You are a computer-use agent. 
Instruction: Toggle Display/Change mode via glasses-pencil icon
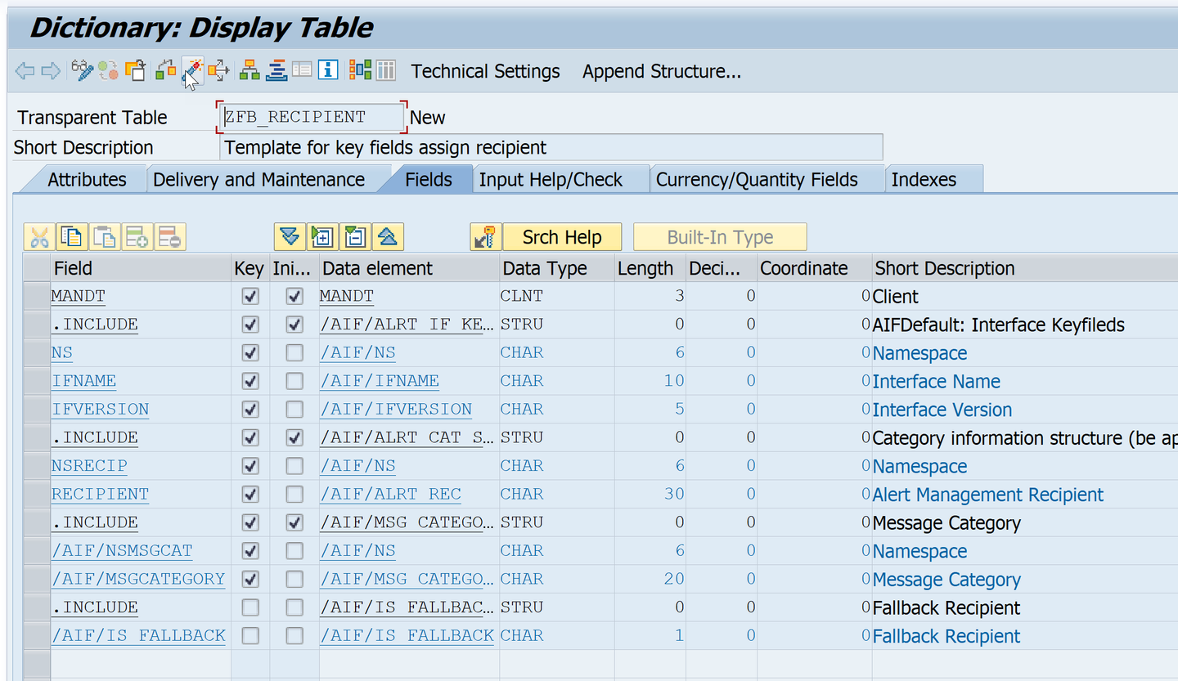click(x=82, y=70)
